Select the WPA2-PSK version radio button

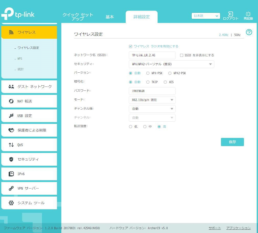[x=170, y=73]
